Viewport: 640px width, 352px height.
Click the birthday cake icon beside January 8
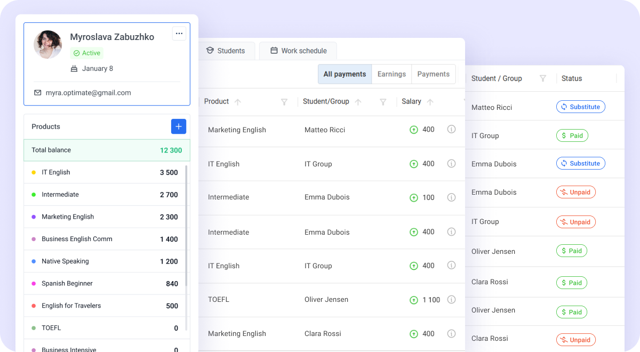tap(74, 68)
